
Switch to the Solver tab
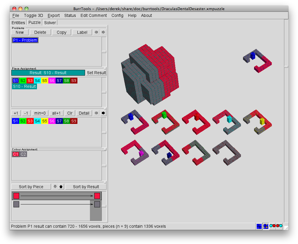click(50, 22)
